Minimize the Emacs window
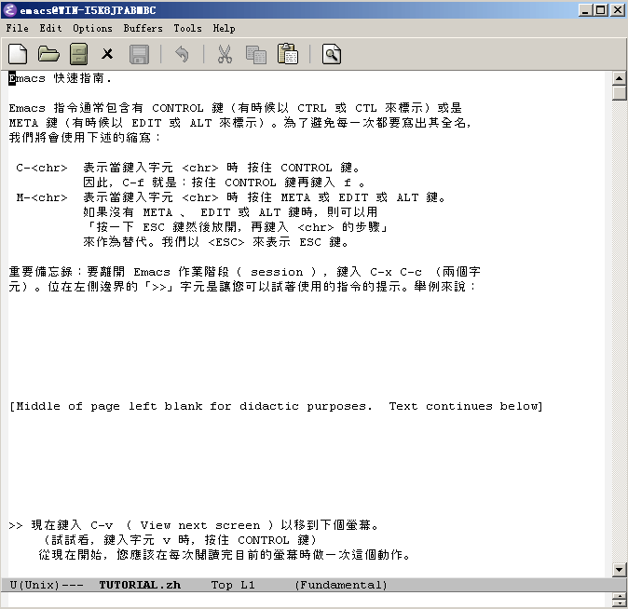Screen dimensions: 628x609 [585, 10]
